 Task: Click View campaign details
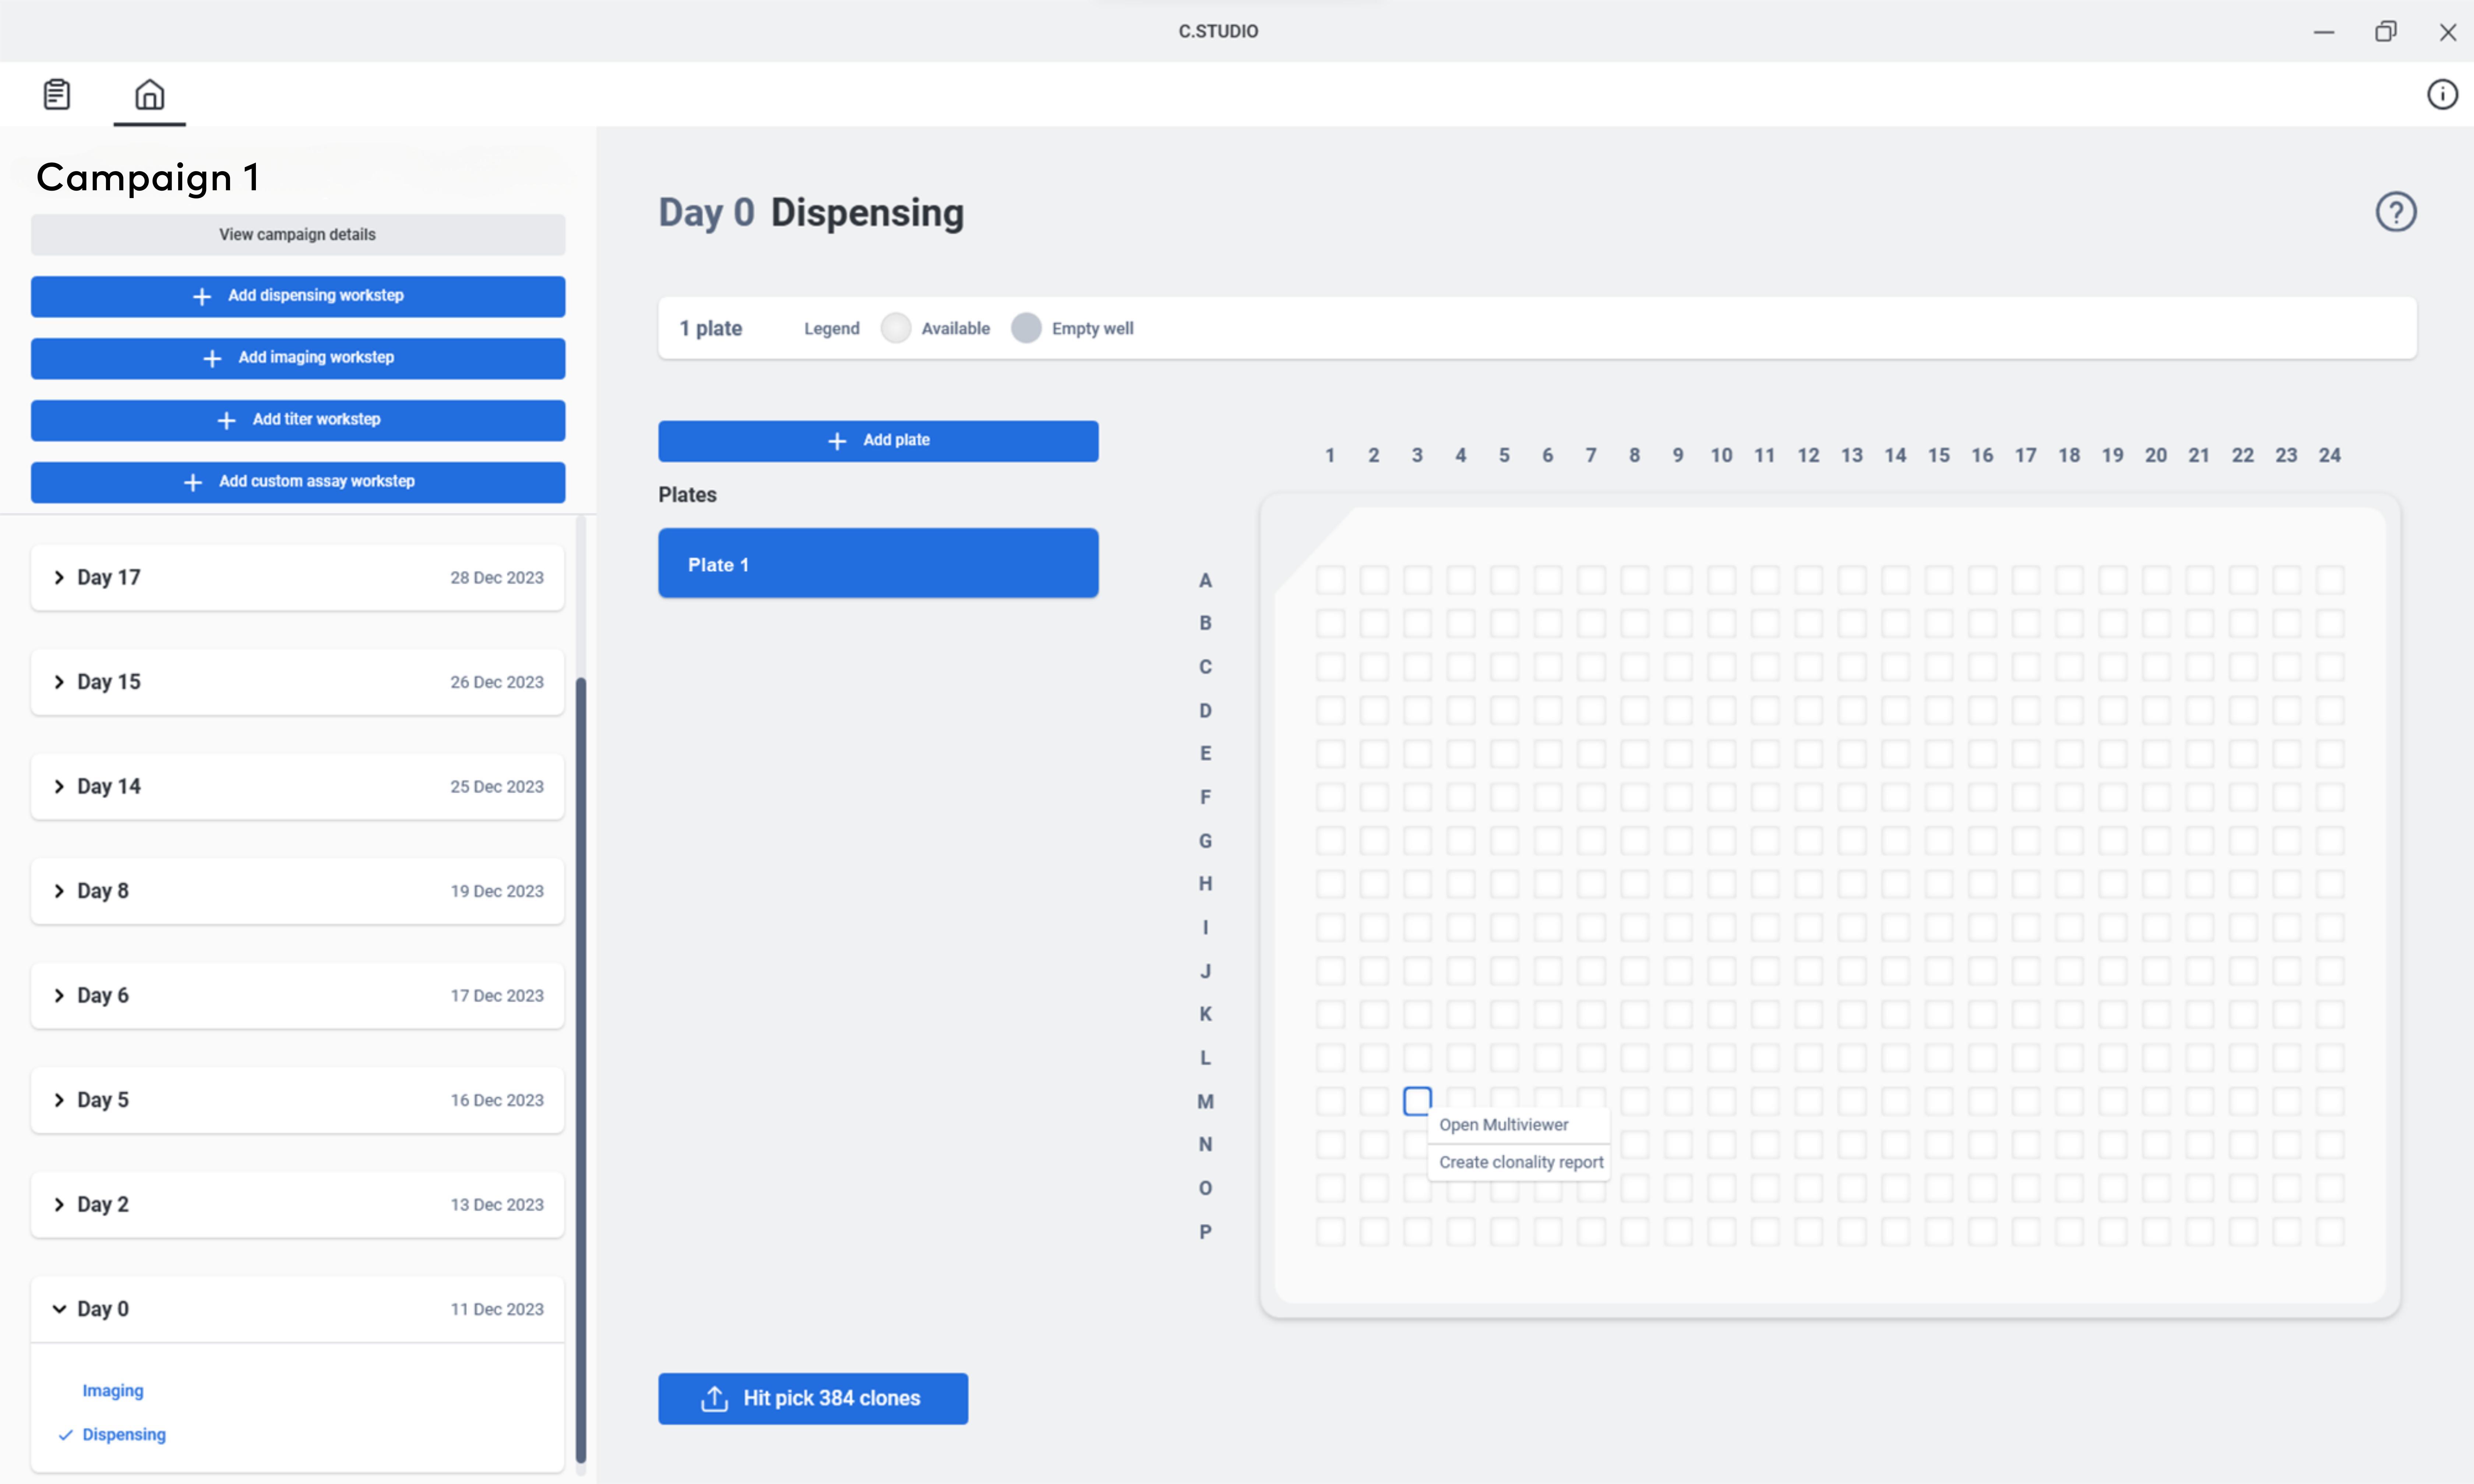pyautogui.click(x=297, y=234)
